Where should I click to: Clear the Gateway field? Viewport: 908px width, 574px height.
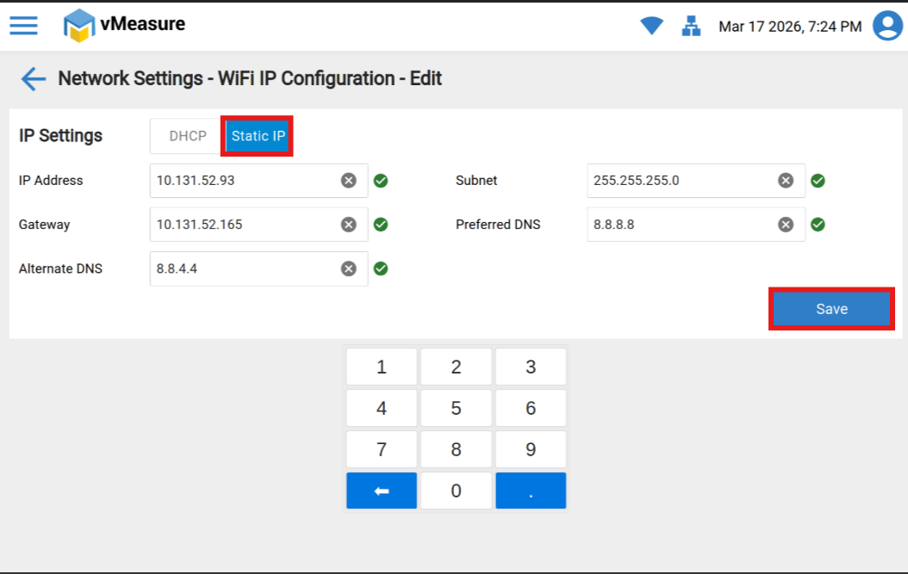pos(348,225)
